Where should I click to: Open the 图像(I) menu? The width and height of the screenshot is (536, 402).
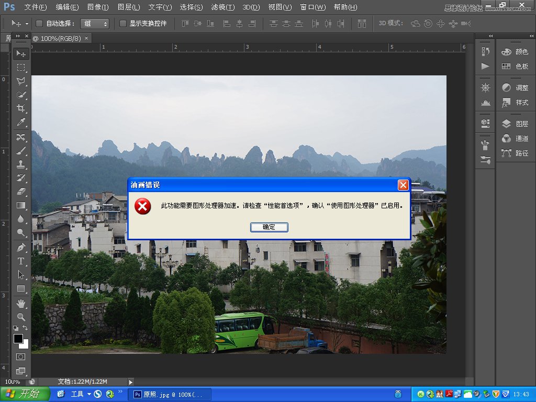[98, 7]
